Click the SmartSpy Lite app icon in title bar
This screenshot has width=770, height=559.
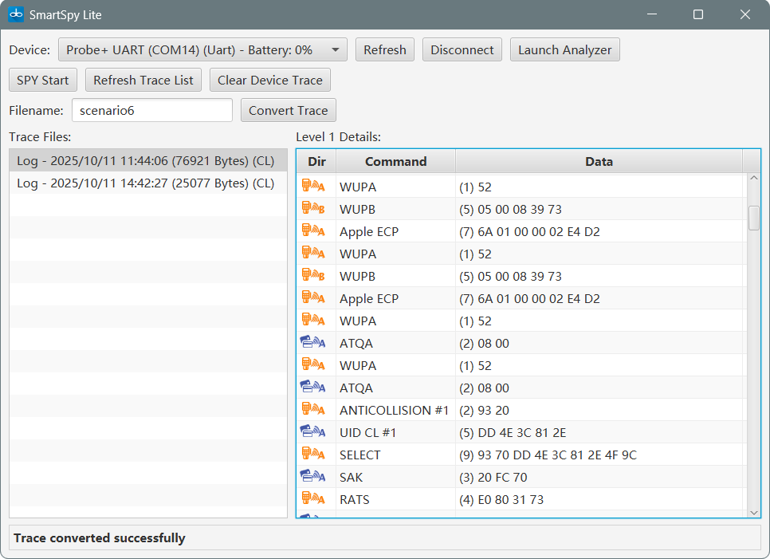[x=16, y=14]
